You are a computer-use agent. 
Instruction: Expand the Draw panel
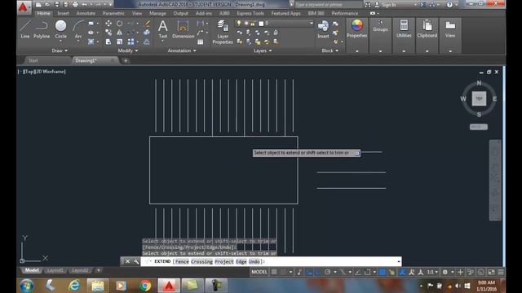click(60, 50)
